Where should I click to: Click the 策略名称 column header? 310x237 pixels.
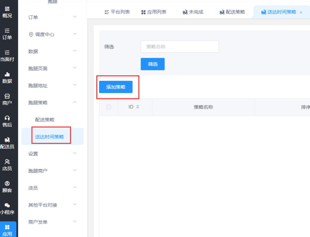(203, 107)
